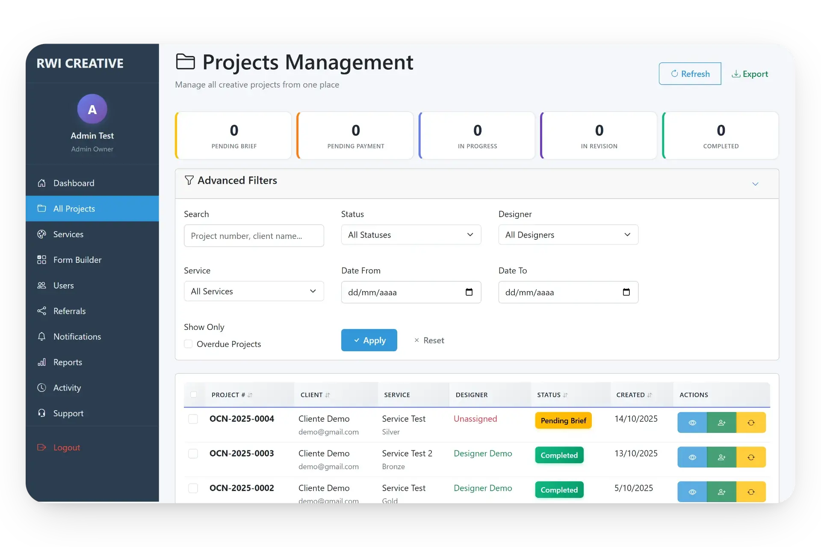Image resolution: width=821 pixels, height=547 pixels.
Task: Enable the Overdue Projects checkbox
Action: pos(188,344)
